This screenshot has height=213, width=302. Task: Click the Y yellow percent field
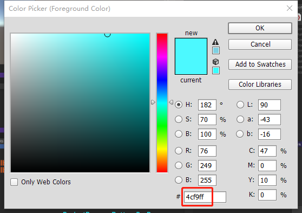coord(267,180)
